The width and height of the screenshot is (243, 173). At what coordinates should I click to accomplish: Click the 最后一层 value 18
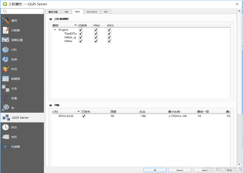199,116
